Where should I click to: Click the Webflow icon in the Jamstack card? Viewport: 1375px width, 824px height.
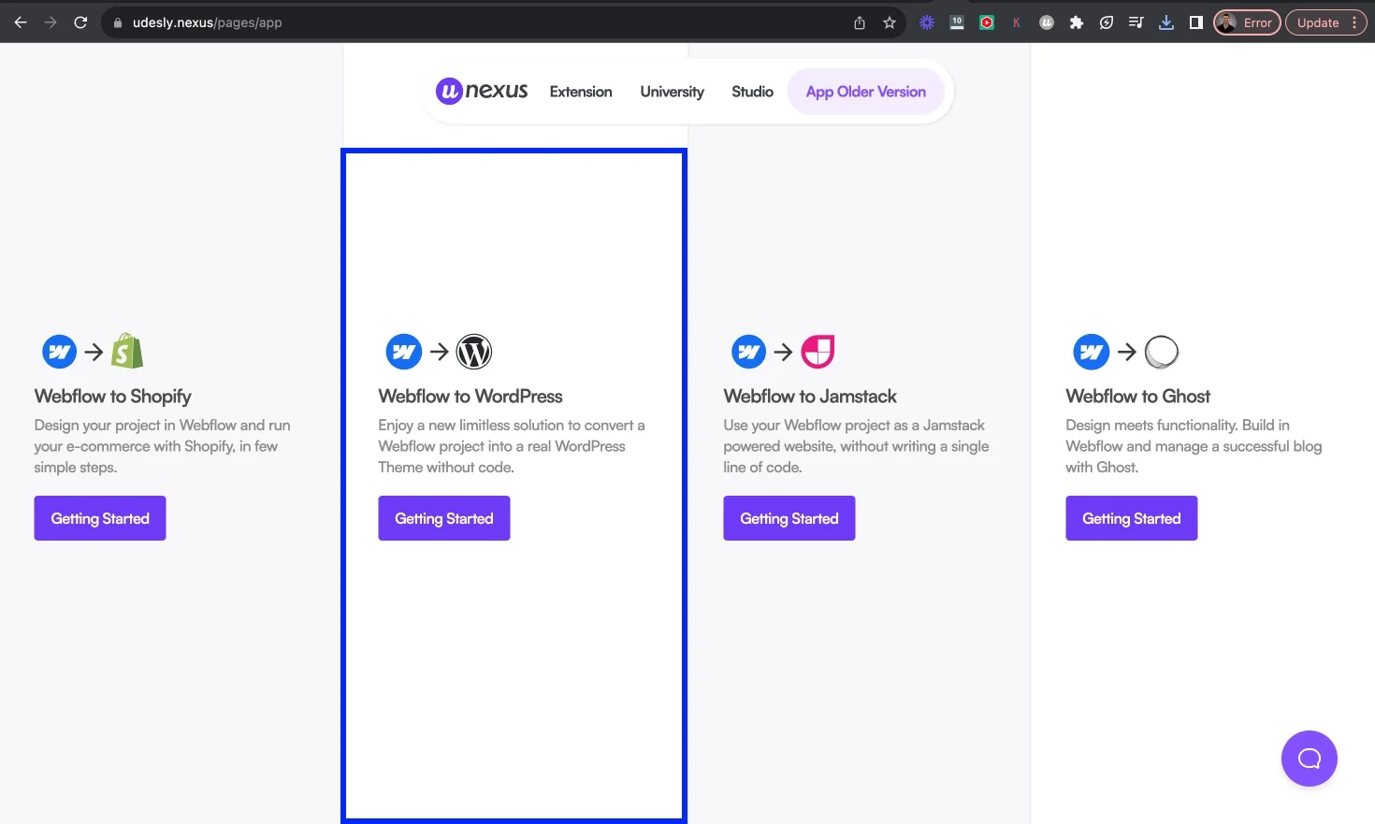tap(749, 352)
